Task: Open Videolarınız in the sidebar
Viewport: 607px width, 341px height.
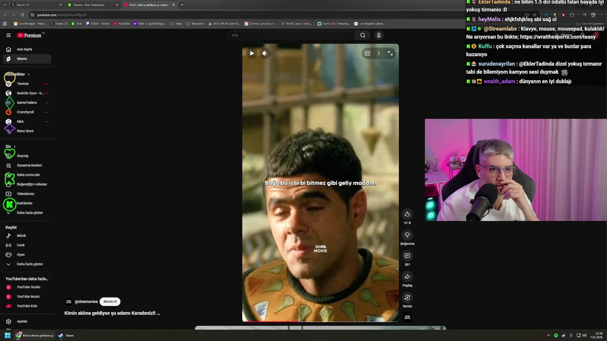Action: [27, 194]
